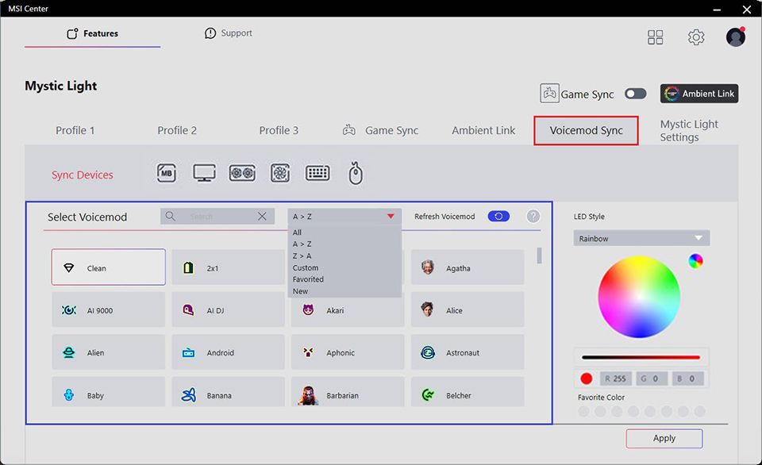Select A > Z option in sort list
The width and height of the screenshot is (762, 465).
pyautogui.click(x=344, y=244)
